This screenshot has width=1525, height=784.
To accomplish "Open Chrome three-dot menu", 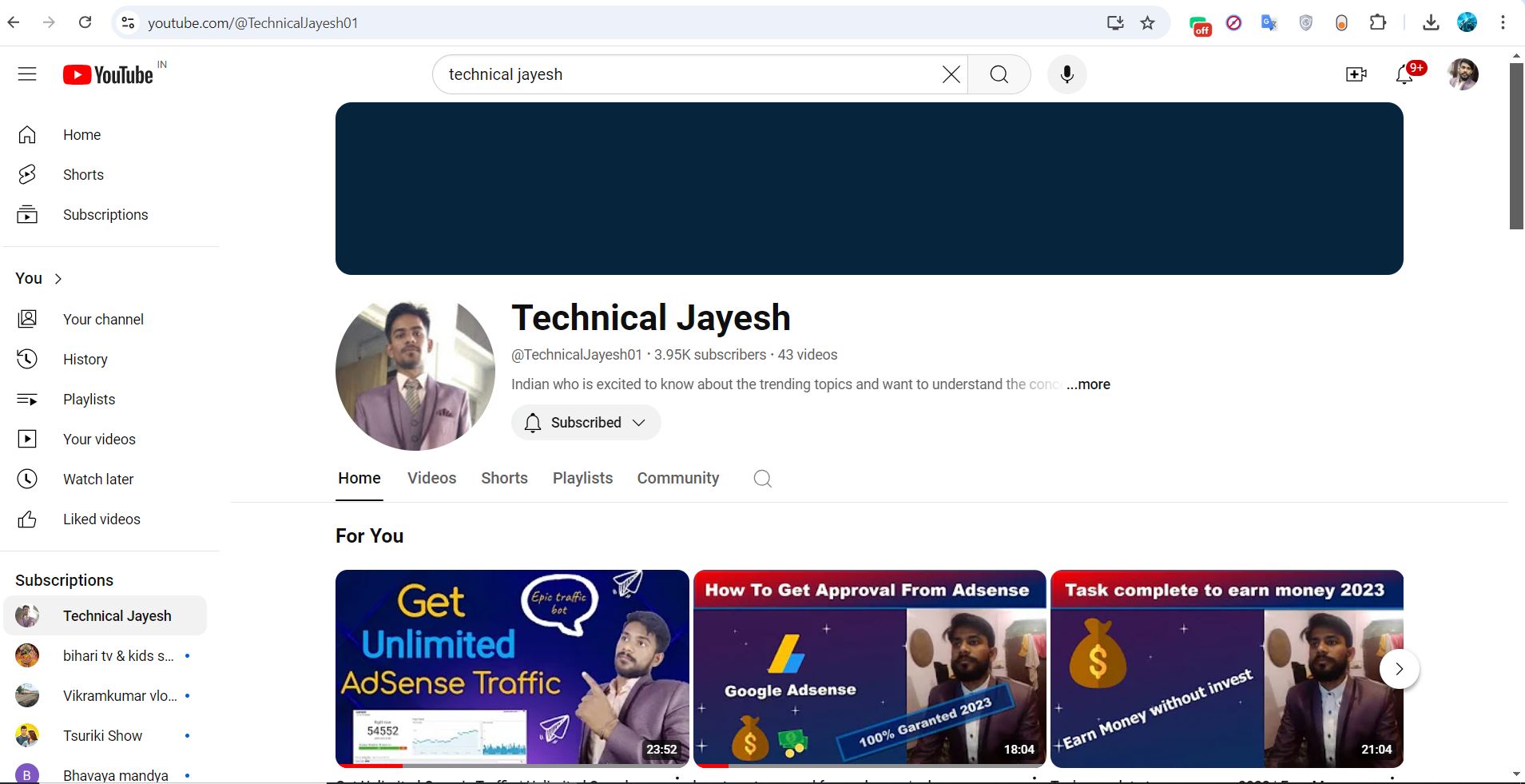I will [1503, 22].
